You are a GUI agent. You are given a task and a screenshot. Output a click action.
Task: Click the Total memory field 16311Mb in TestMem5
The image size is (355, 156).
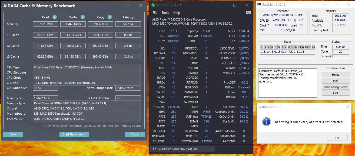[x=340, y=16]
